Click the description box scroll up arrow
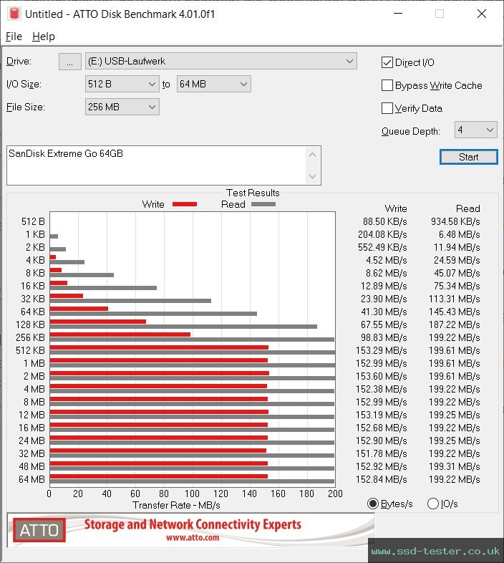 (312, 155)
